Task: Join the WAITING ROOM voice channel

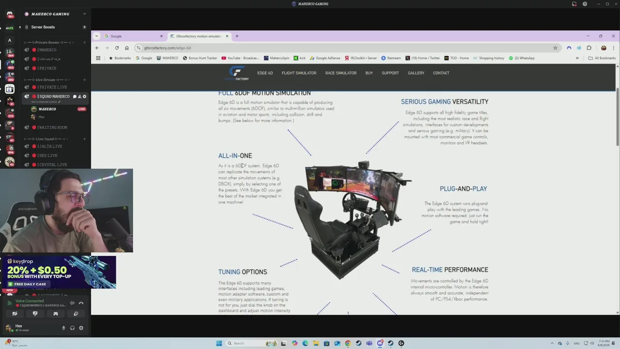Action: click(x=52, y=127)
